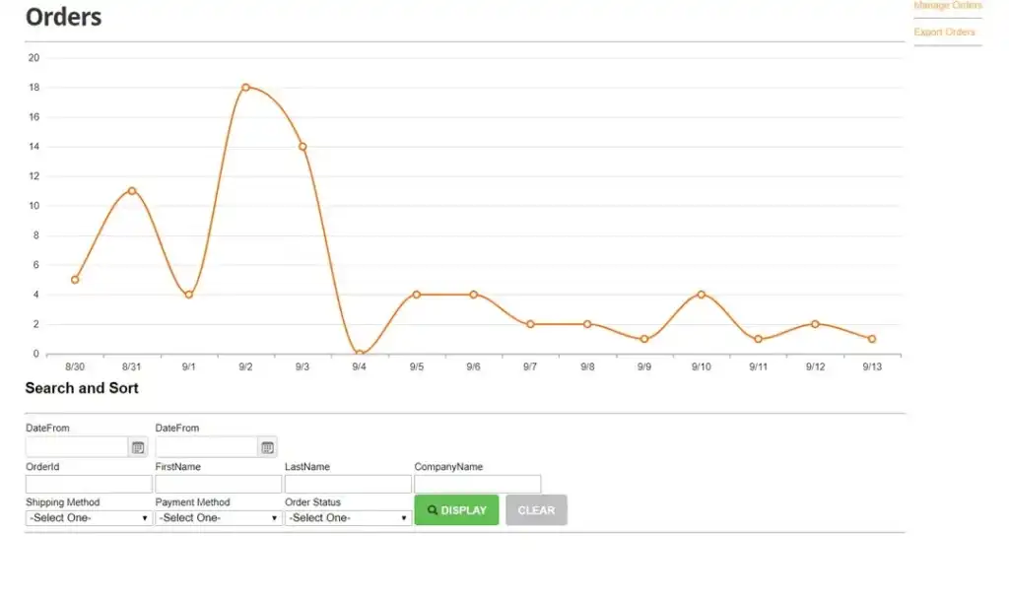
Task: Open the second DateFrom calendar picker icon
Action: point(268,447)
